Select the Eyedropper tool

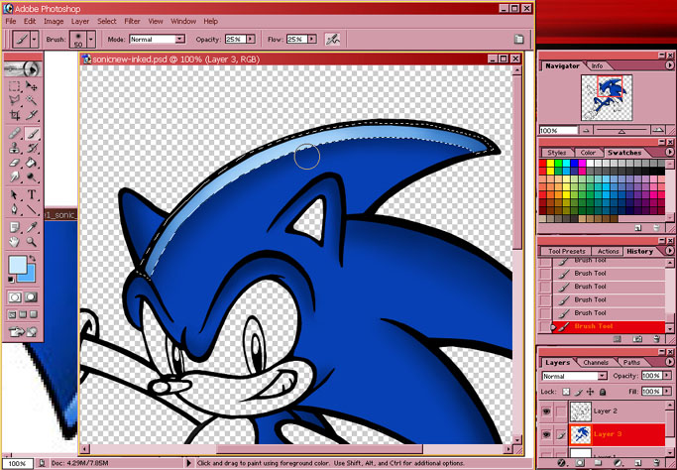pyautogui.click(x=31, y=227)
